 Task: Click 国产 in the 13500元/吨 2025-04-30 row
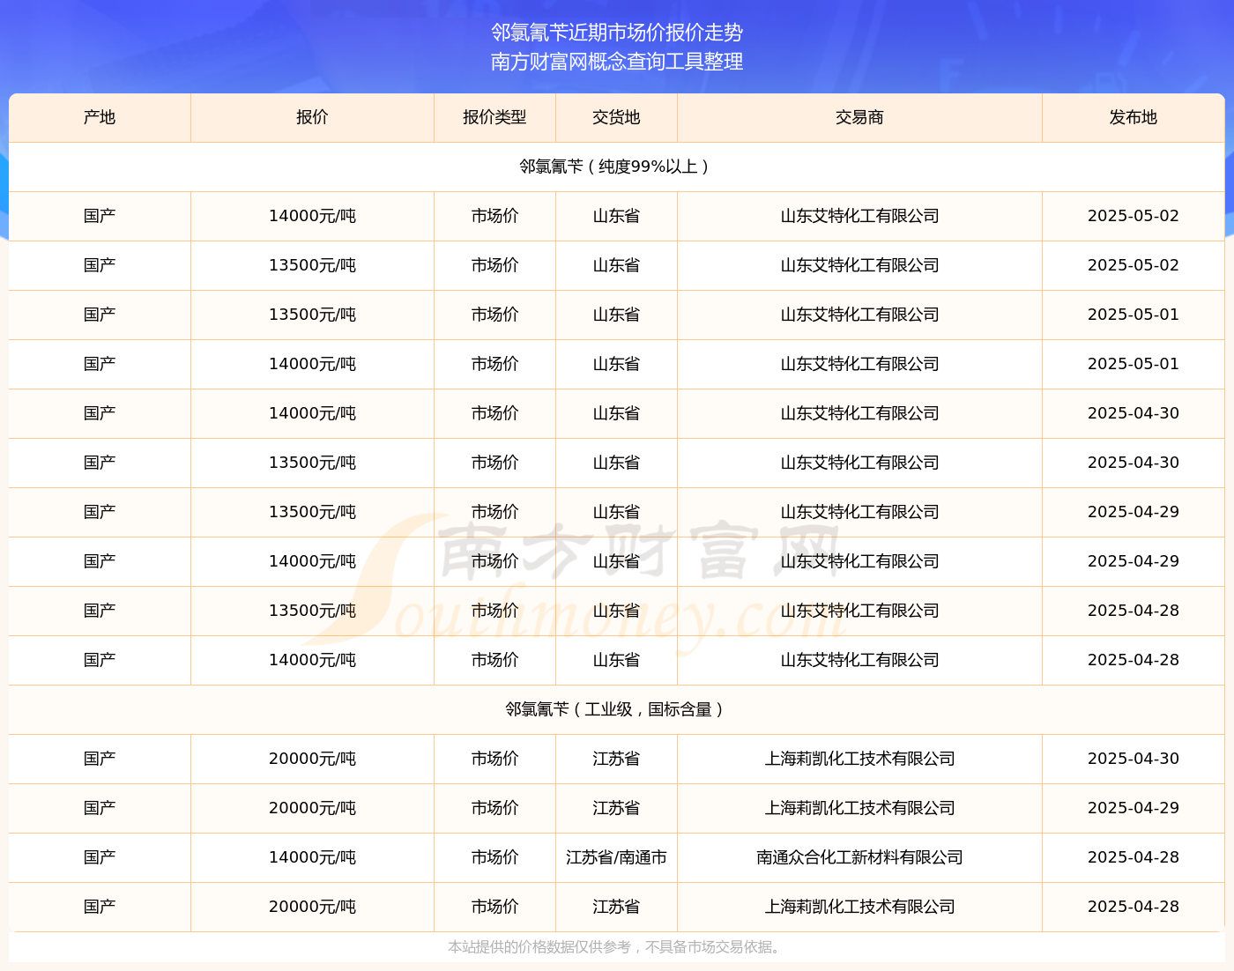coord(100,463)
